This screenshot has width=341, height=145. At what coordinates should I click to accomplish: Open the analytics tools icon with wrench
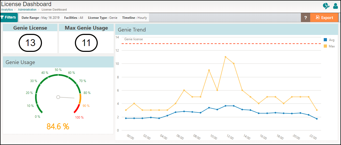tap(326, 6)
